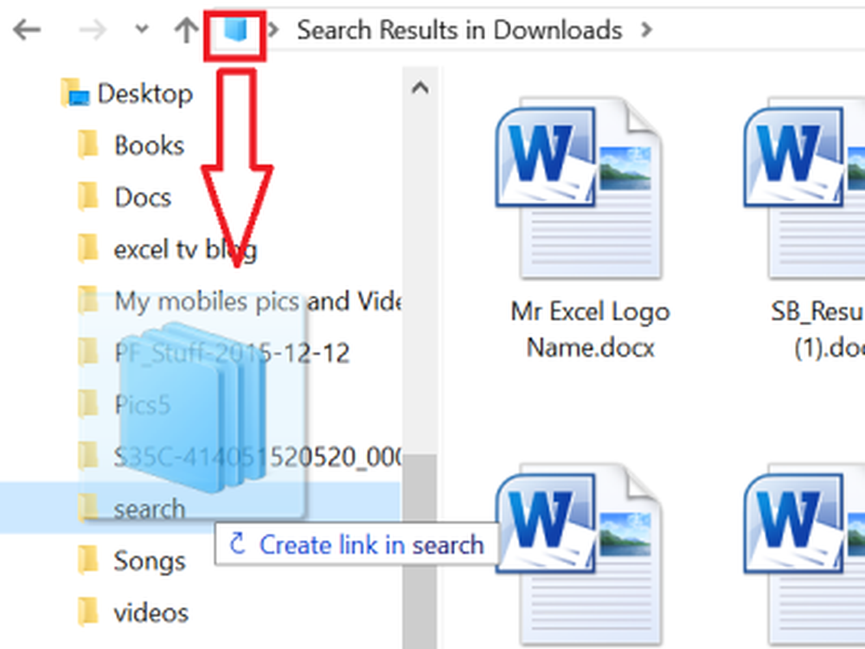
Task: Select the search folder
Action: [200, 508]
